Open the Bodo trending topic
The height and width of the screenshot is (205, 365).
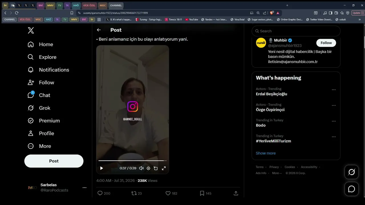[261, 125]
